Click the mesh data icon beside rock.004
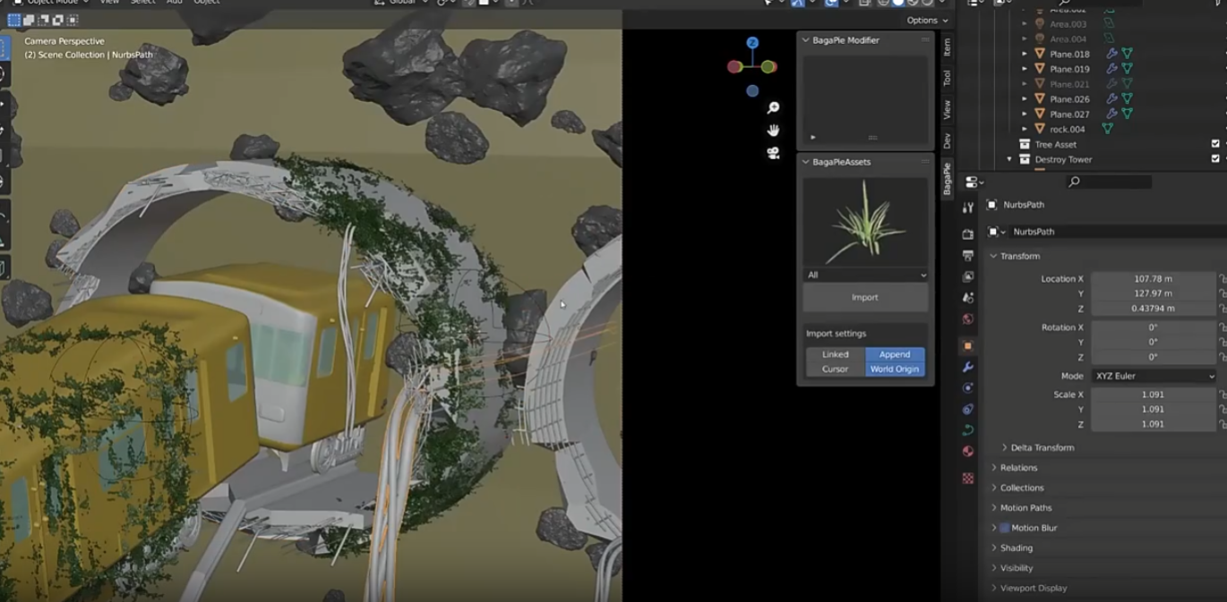Viewport: 1227px width, 602px height. coord(1108,129)
